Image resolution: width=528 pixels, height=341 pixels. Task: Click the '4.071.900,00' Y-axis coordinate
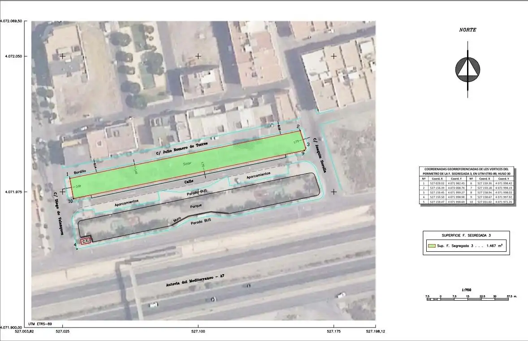[11, 328]
